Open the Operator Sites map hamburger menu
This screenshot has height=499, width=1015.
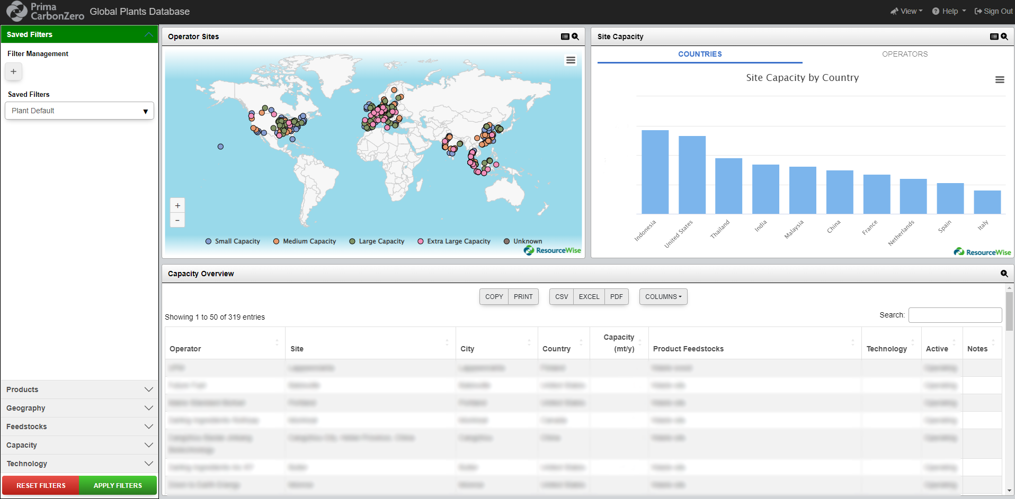571,60
